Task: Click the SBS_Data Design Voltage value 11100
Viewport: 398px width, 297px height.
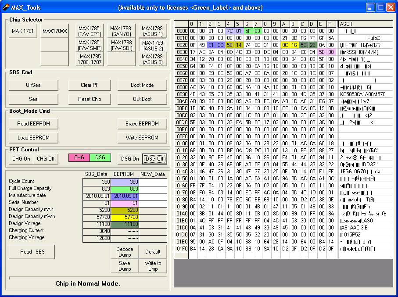Action: tap(97, 224)
